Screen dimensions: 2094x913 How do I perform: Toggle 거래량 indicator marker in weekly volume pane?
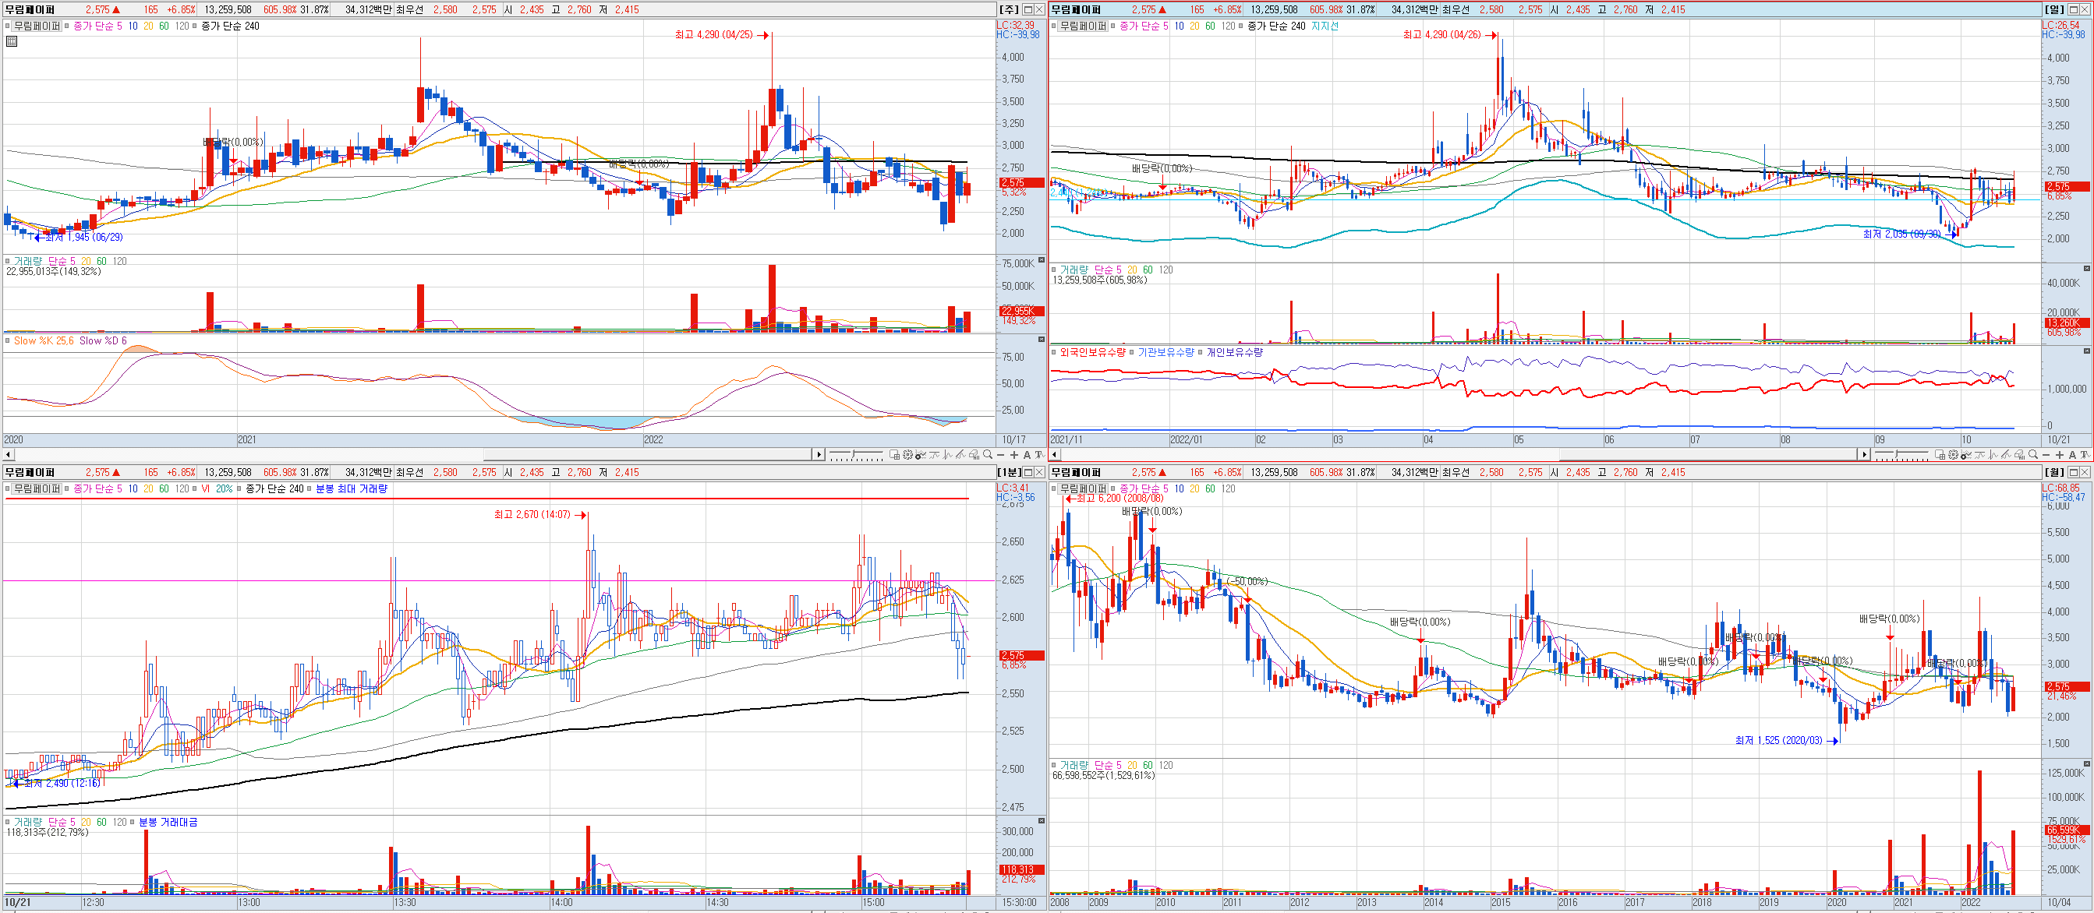tap(7, 262)
